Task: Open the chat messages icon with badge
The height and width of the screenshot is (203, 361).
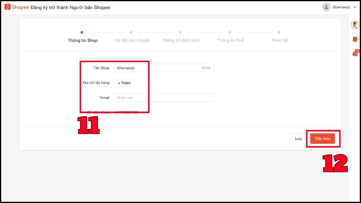Action: coord(356,53)
